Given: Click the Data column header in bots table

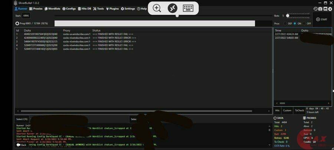Looking at the screenshot, I should coord(27,30).
